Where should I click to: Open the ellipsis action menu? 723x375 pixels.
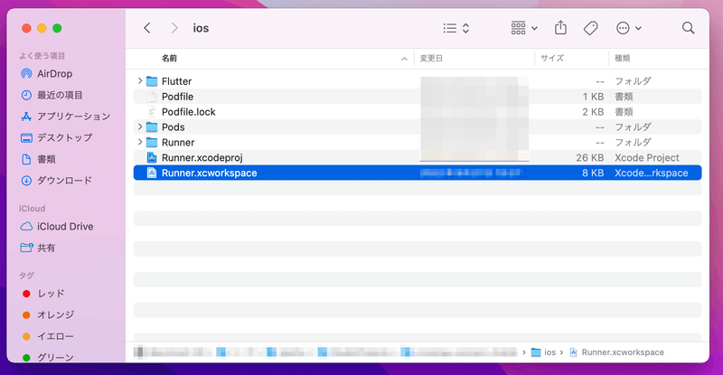click(629, 28)
